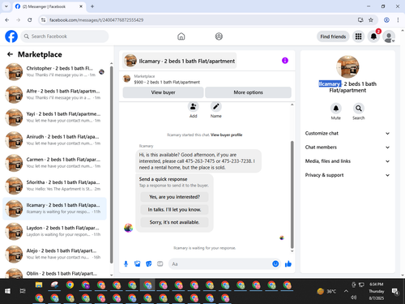The height and width of the screenshot is (304, 405).
Task: Click the conversation list scrollbar
Action: tap(111, 165)
